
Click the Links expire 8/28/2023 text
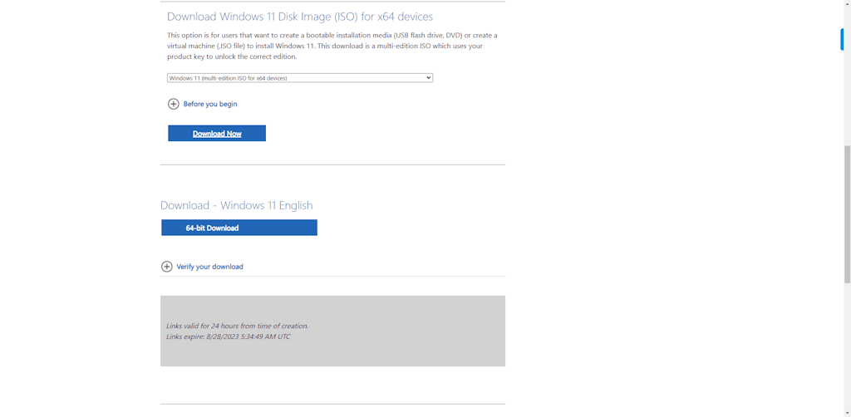228,336
